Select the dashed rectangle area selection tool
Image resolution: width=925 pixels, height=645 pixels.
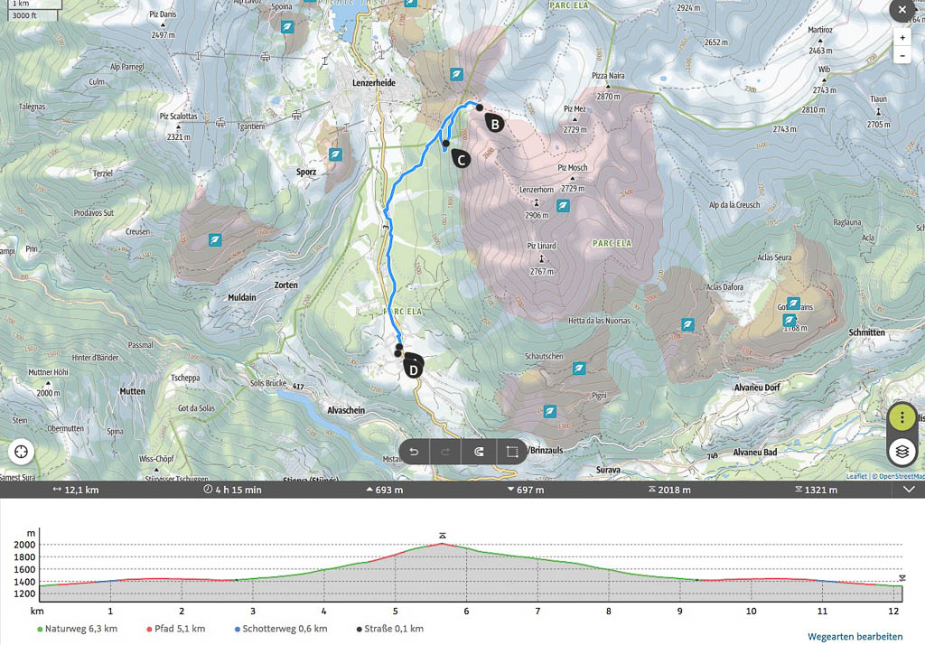[x=510, y=452]
